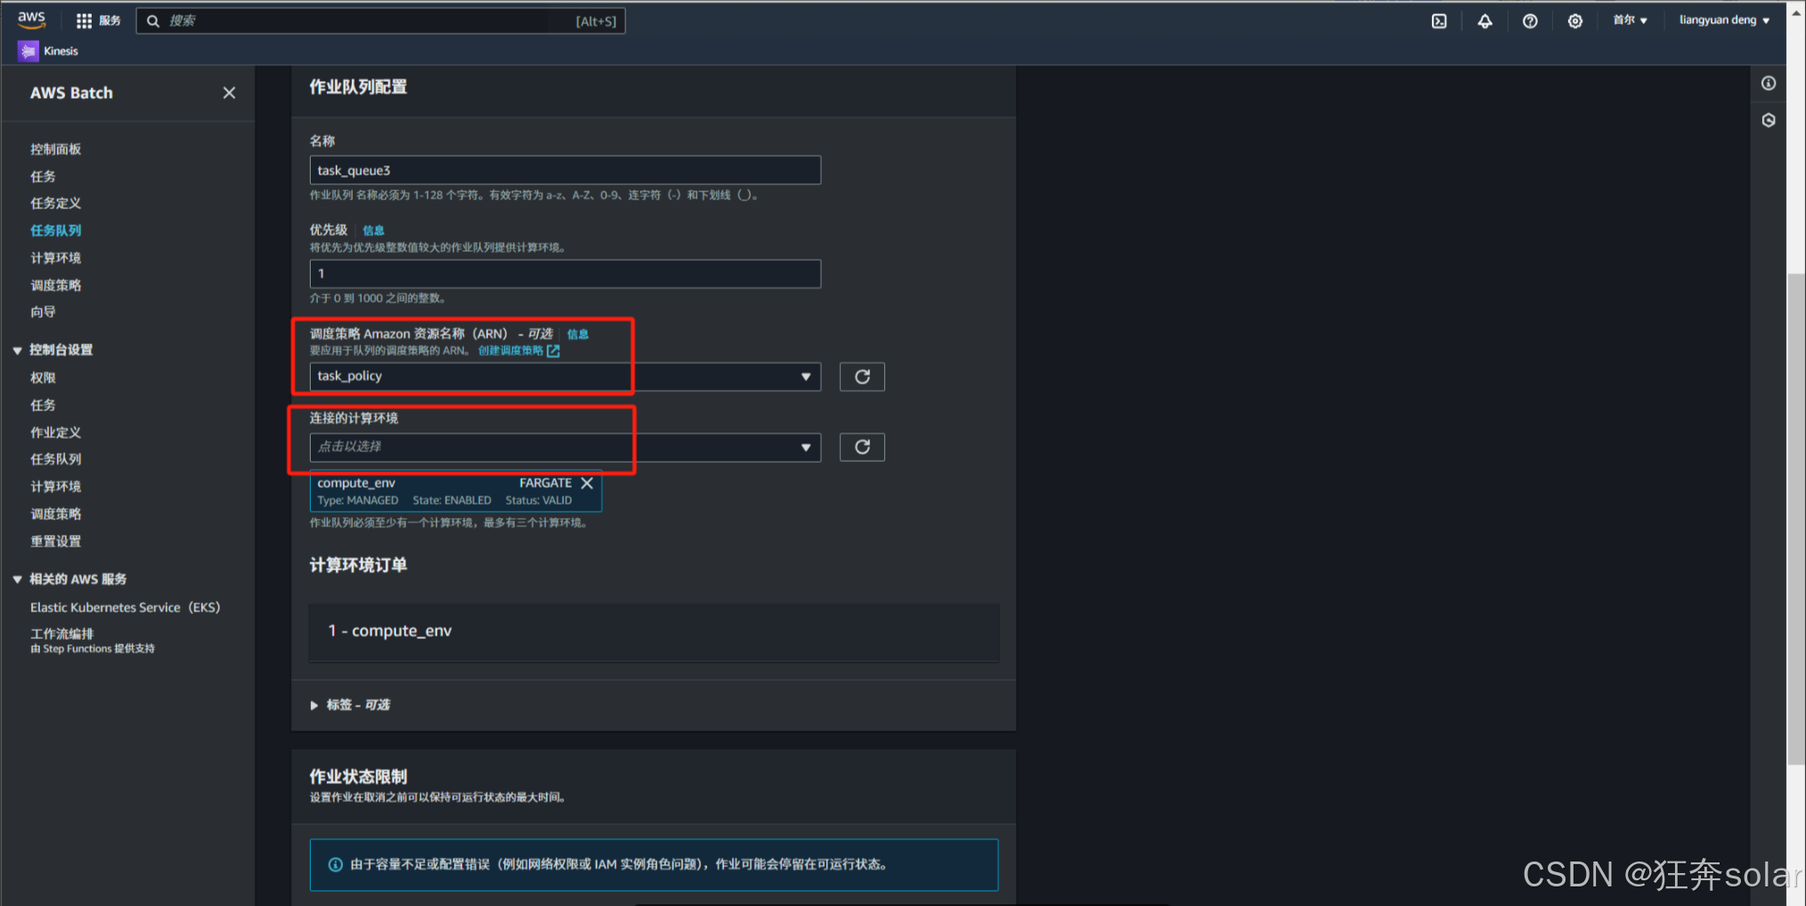Close the AWS Batch side navigation
The image size is (1806, 906).
click(229, 93)
